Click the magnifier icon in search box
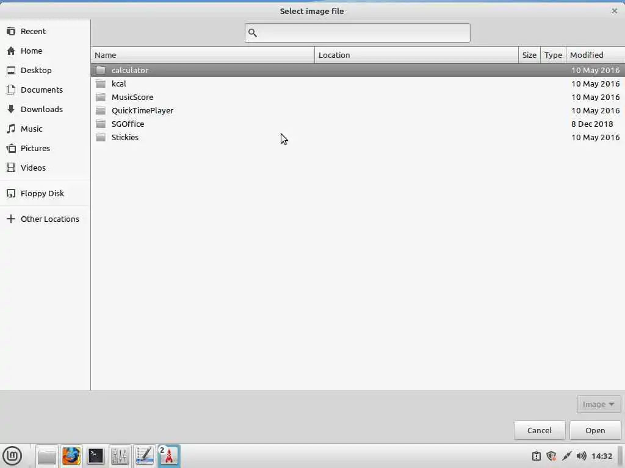This screenshot has width=625, height=468. 253,33
